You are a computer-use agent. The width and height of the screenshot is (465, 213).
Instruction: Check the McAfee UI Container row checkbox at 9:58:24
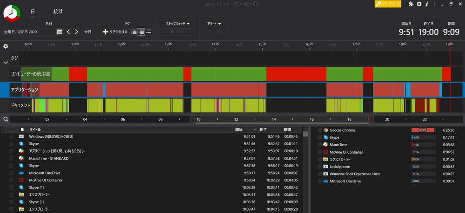(x=11, y=180)
